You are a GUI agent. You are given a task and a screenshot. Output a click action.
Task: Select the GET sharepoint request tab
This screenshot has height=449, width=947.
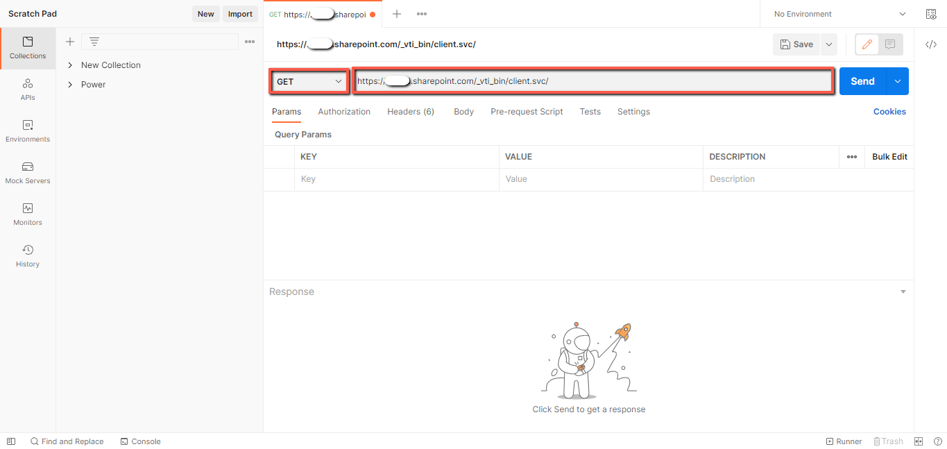click(323, 14)
